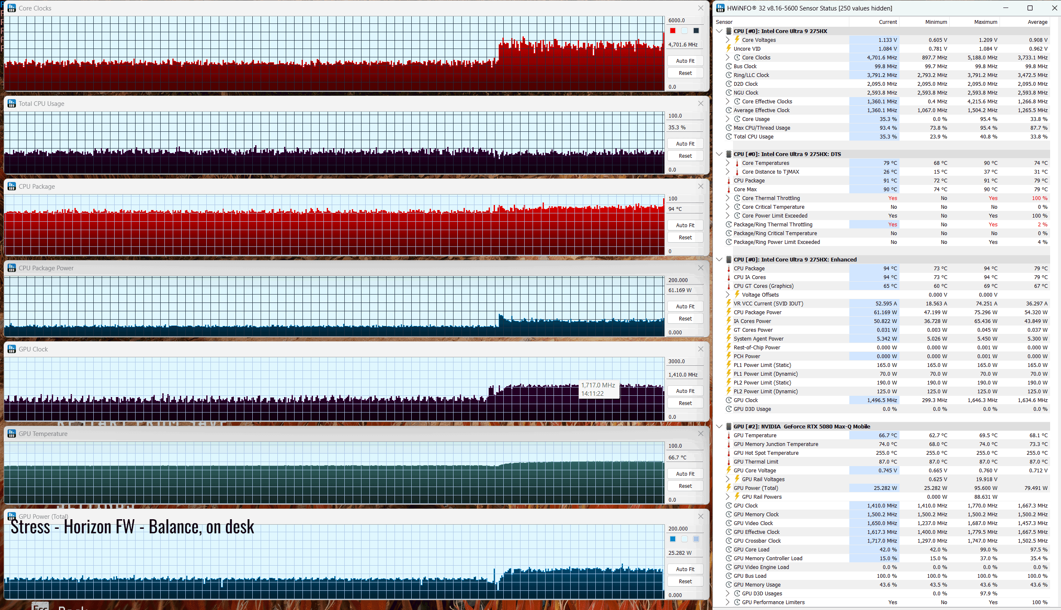Expand the Core Clocks sensor row
The width and height of the screenshot is (1061, 610).
[x=728, y=57]
